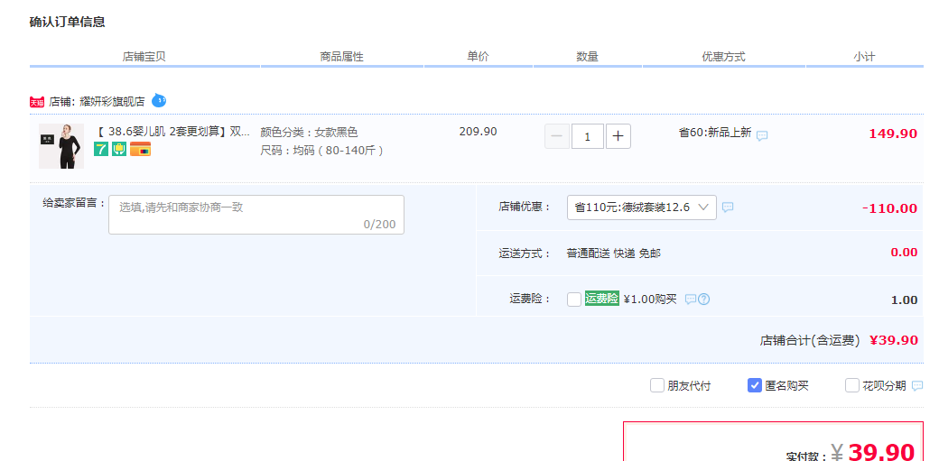939x461 pixels.
Task: Open the product thumbnail of the black thermal set
Action: pos(61,146)
